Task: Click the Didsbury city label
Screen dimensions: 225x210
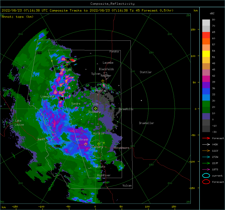Action: coord(94,112)
